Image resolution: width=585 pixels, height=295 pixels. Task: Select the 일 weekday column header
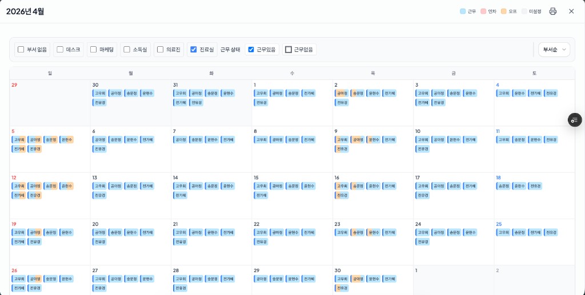50,74
